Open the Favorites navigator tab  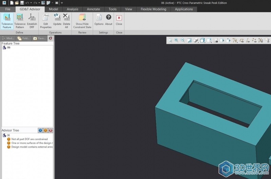click(39, 38)
